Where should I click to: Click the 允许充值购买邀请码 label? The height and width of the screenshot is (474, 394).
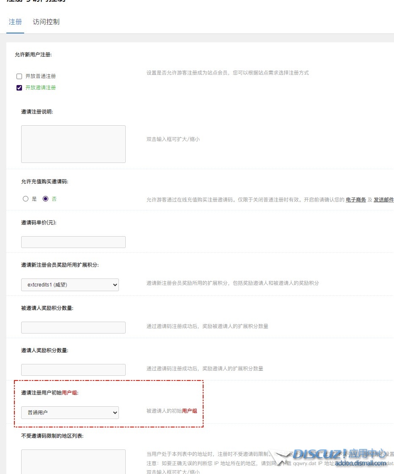[x=45, y=182]
